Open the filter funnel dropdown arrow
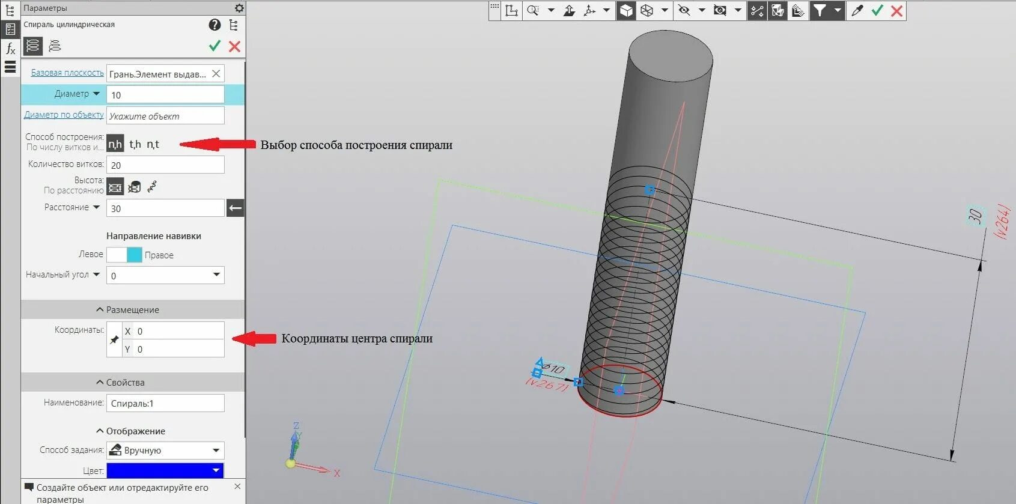This screenshot has width=1016, height=504. [x=838, y=10]
